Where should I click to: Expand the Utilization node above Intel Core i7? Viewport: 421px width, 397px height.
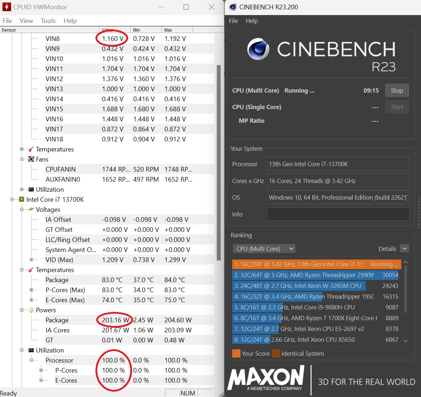22,190
